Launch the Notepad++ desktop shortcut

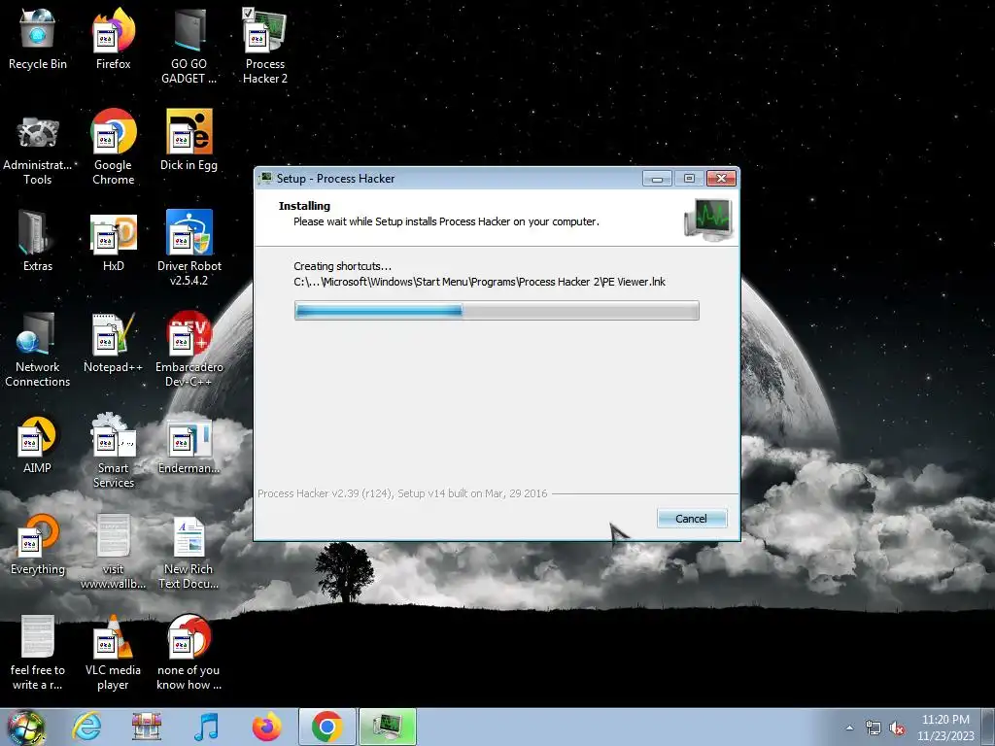point(113,343)
